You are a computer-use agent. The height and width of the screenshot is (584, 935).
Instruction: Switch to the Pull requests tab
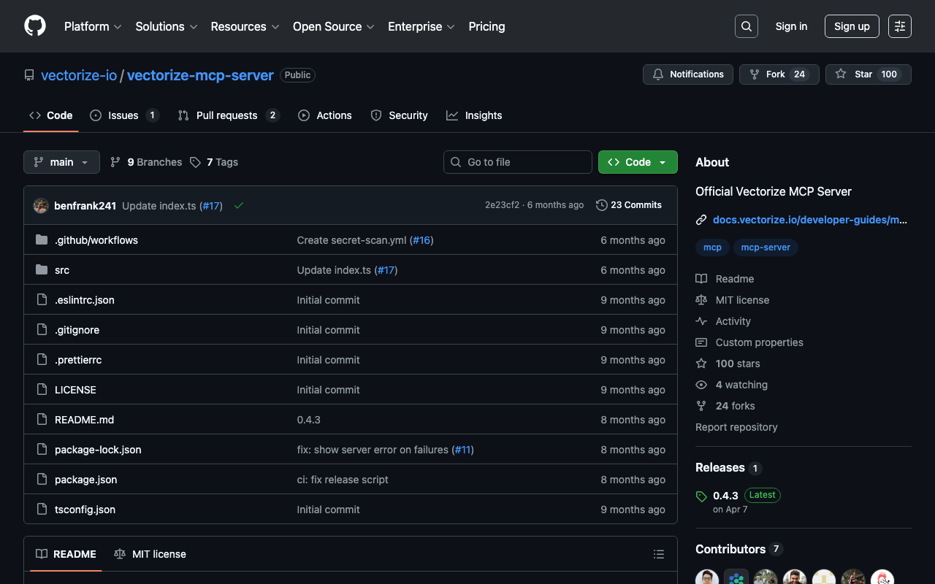click(x=226, y=115)
